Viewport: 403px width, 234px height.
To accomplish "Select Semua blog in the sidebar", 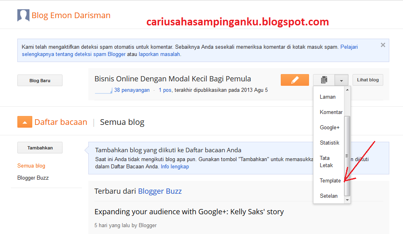I will (31, 166).
